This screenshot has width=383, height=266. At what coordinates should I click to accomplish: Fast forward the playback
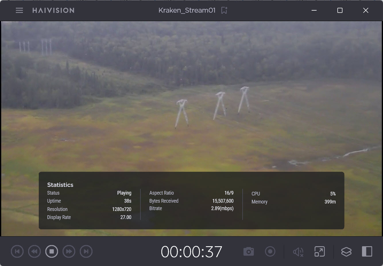tap(69, 252)
